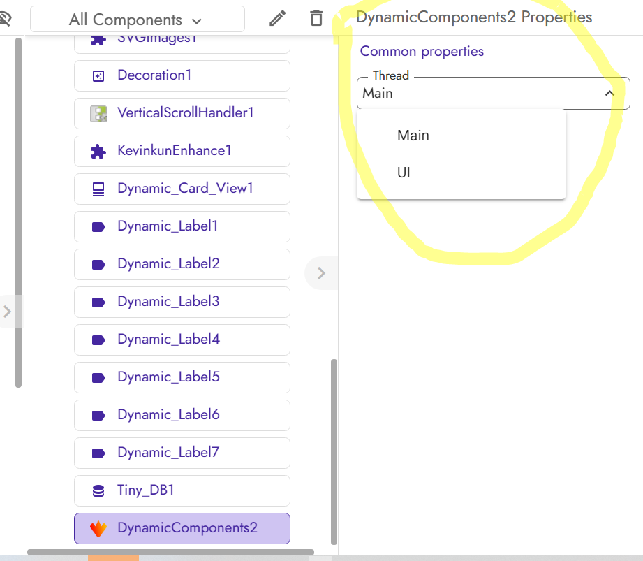This screenshot has width=643, height=561.
Task: Collapse the Thread dropdown via its chevron
Action: (x=609, y=92)
